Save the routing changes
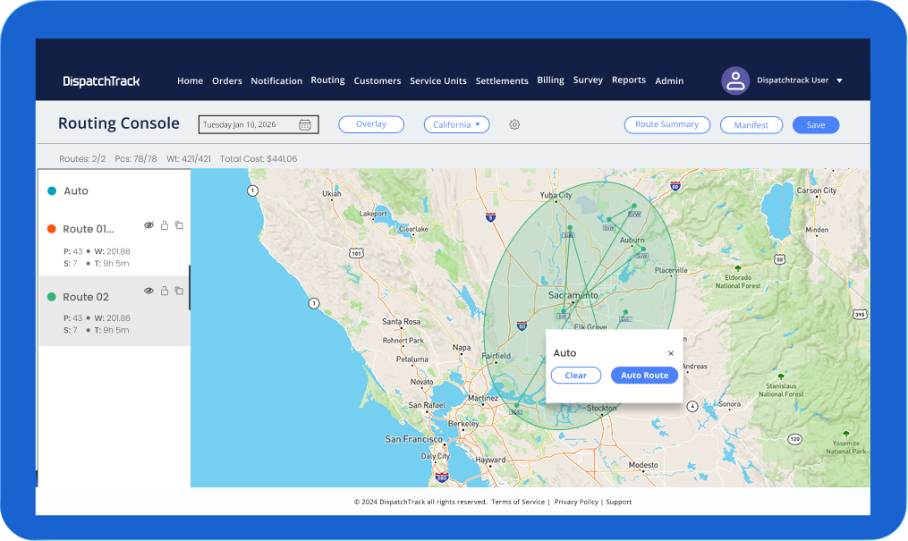This screenshot has width=908, height=541. [815, 125]
